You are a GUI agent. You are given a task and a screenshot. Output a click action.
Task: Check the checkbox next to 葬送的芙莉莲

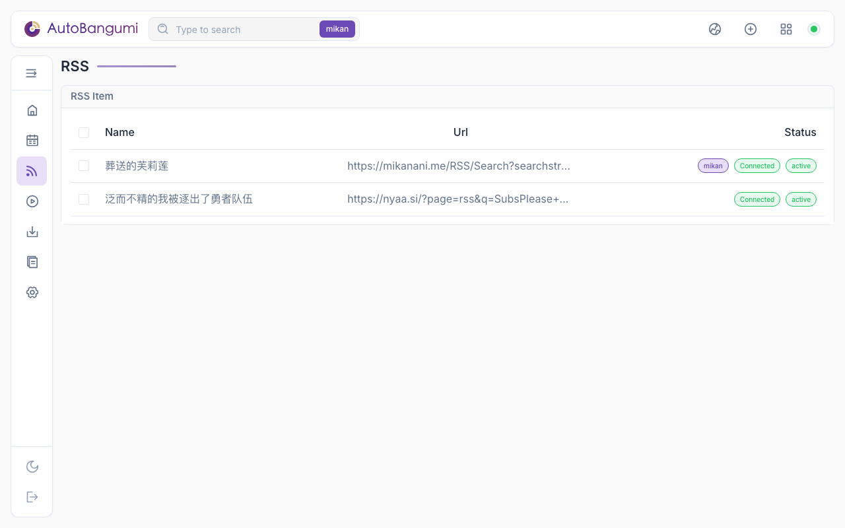(x=84, y=166)
